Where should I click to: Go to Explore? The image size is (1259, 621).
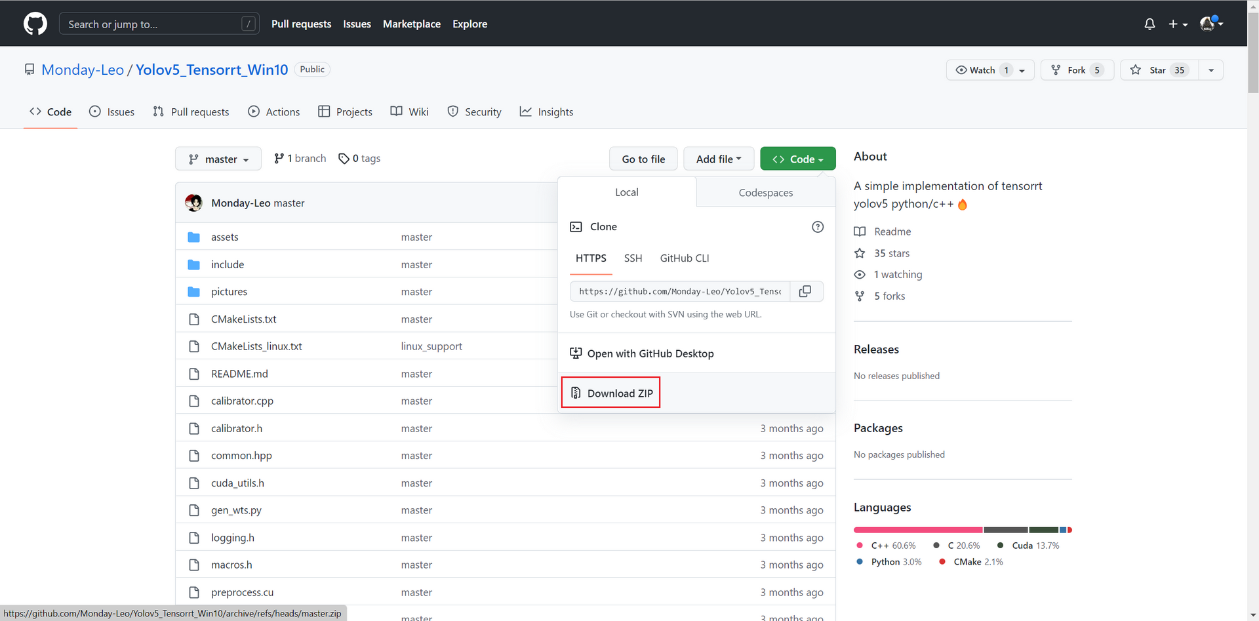pyautogui.click(x=470, y=24)
